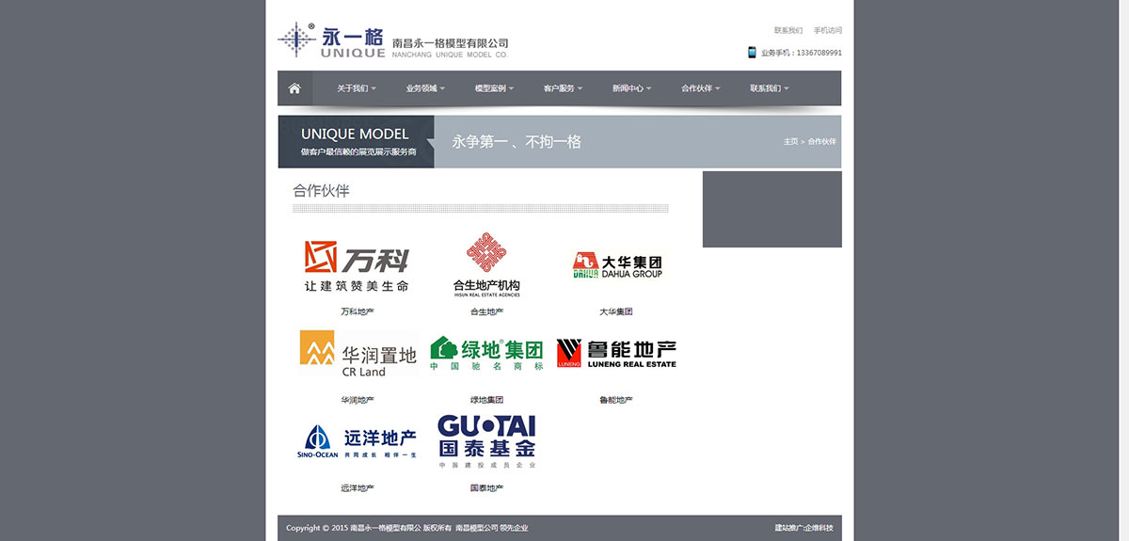Screen dimensions: 1129x541
Task: Expand the dropdown arrow beside 模型案例
Action: pyautogui.click(x=511, y=89)
